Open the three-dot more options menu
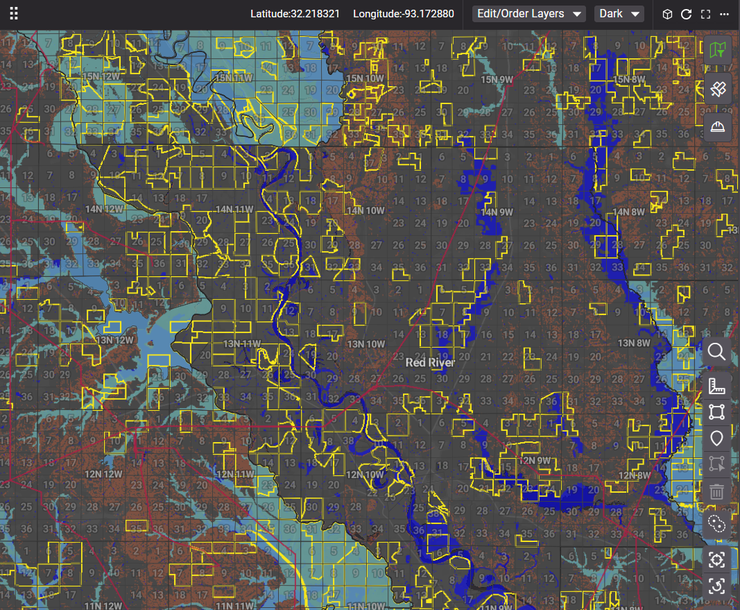The image size is (740, 610). coord(725,15)
